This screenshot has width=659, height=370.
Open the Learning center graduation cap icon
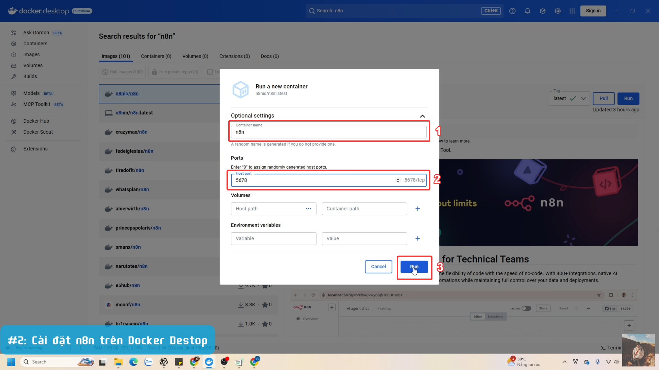point(543,11)
